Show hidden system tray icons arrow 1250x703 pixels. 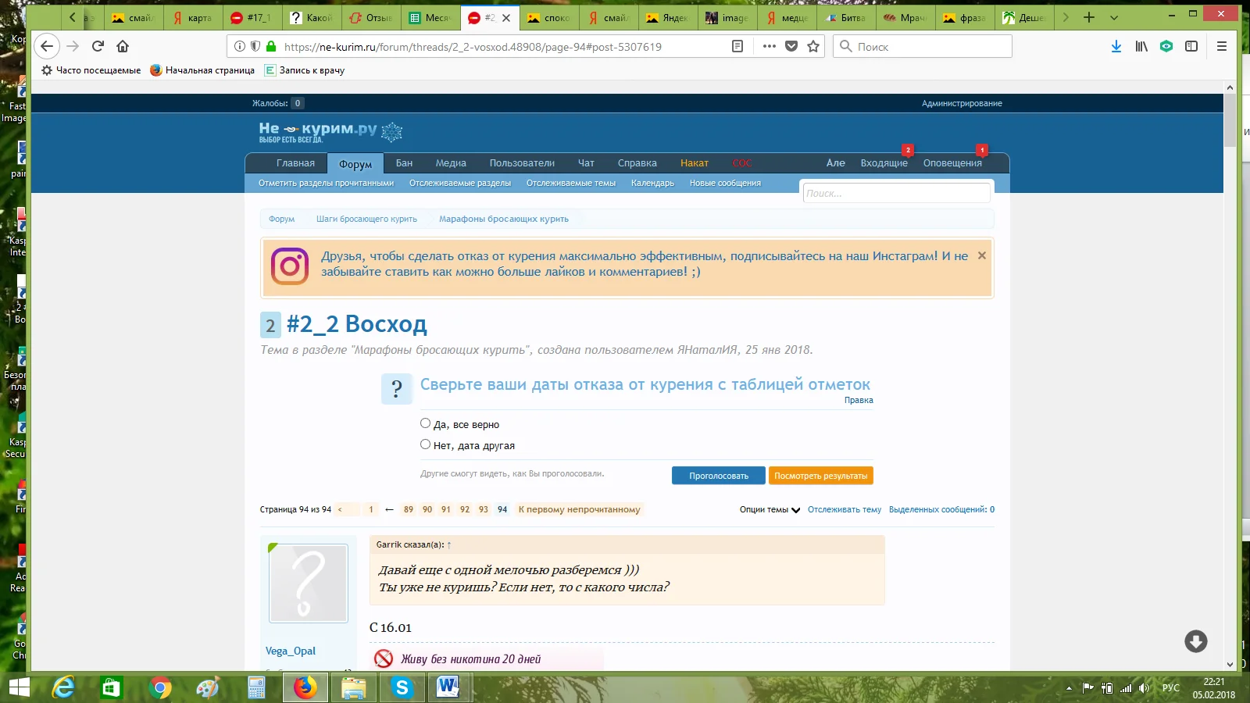pos(1069,688)
